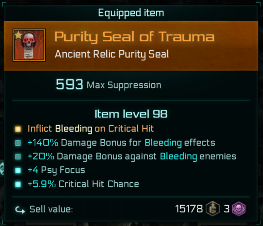Image resolution: width=263 pixels, height=226 pixels.
Task: Click the curved arrow beside Sell value
Action: coord(20,209)
